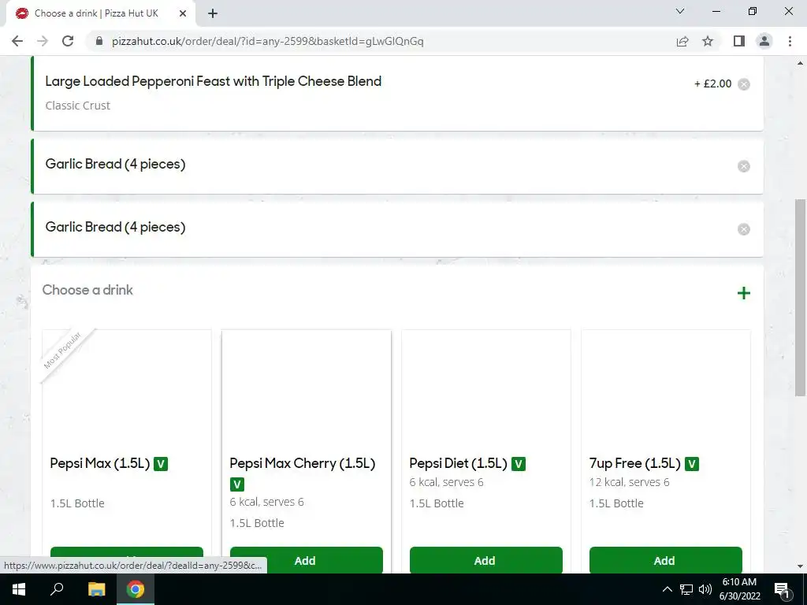Select the Pepsi Diet (1.5L) title
Screen dimensions: 807x605
point(458,463)
